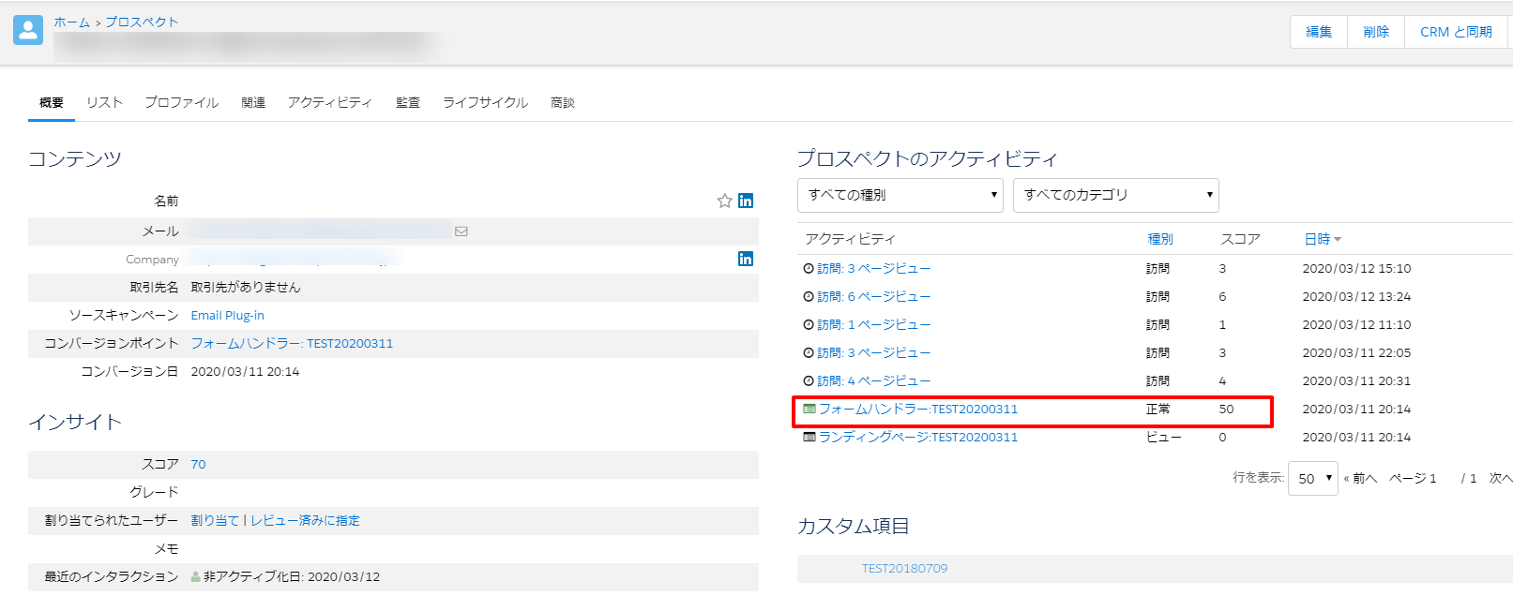Click the prospect avatar icon

point(28,30)
